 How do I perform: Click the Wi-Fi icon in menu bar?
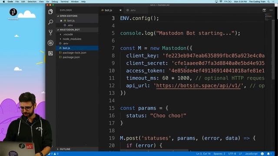coord(221,2)
